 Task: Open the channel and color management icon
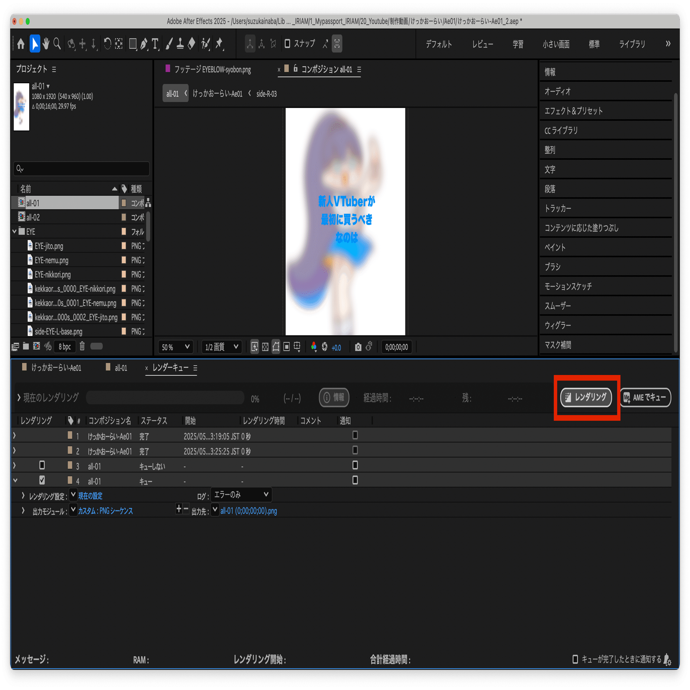tap(314, 347)
